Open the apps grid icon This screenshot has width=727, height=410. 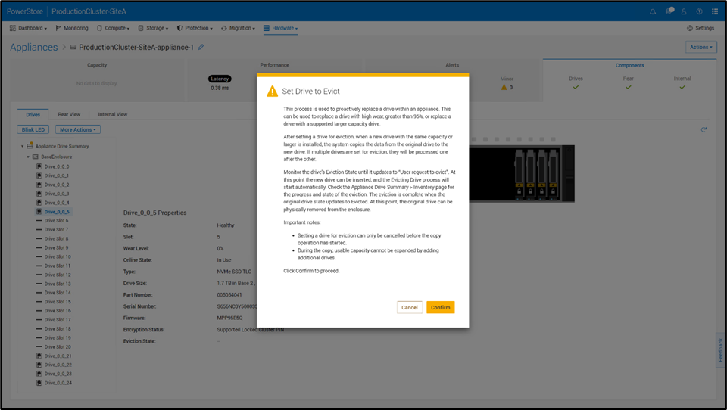coord(715,11)
